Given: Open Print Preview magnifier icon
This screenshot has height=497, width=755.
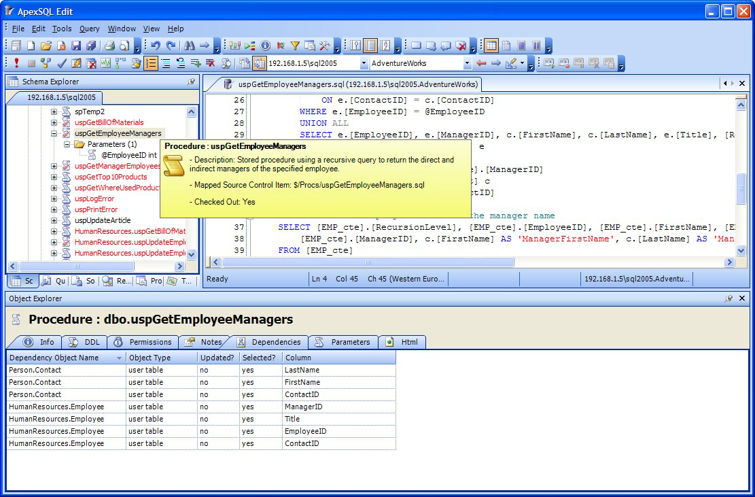Looking at the screenshot, I should 125,46.
